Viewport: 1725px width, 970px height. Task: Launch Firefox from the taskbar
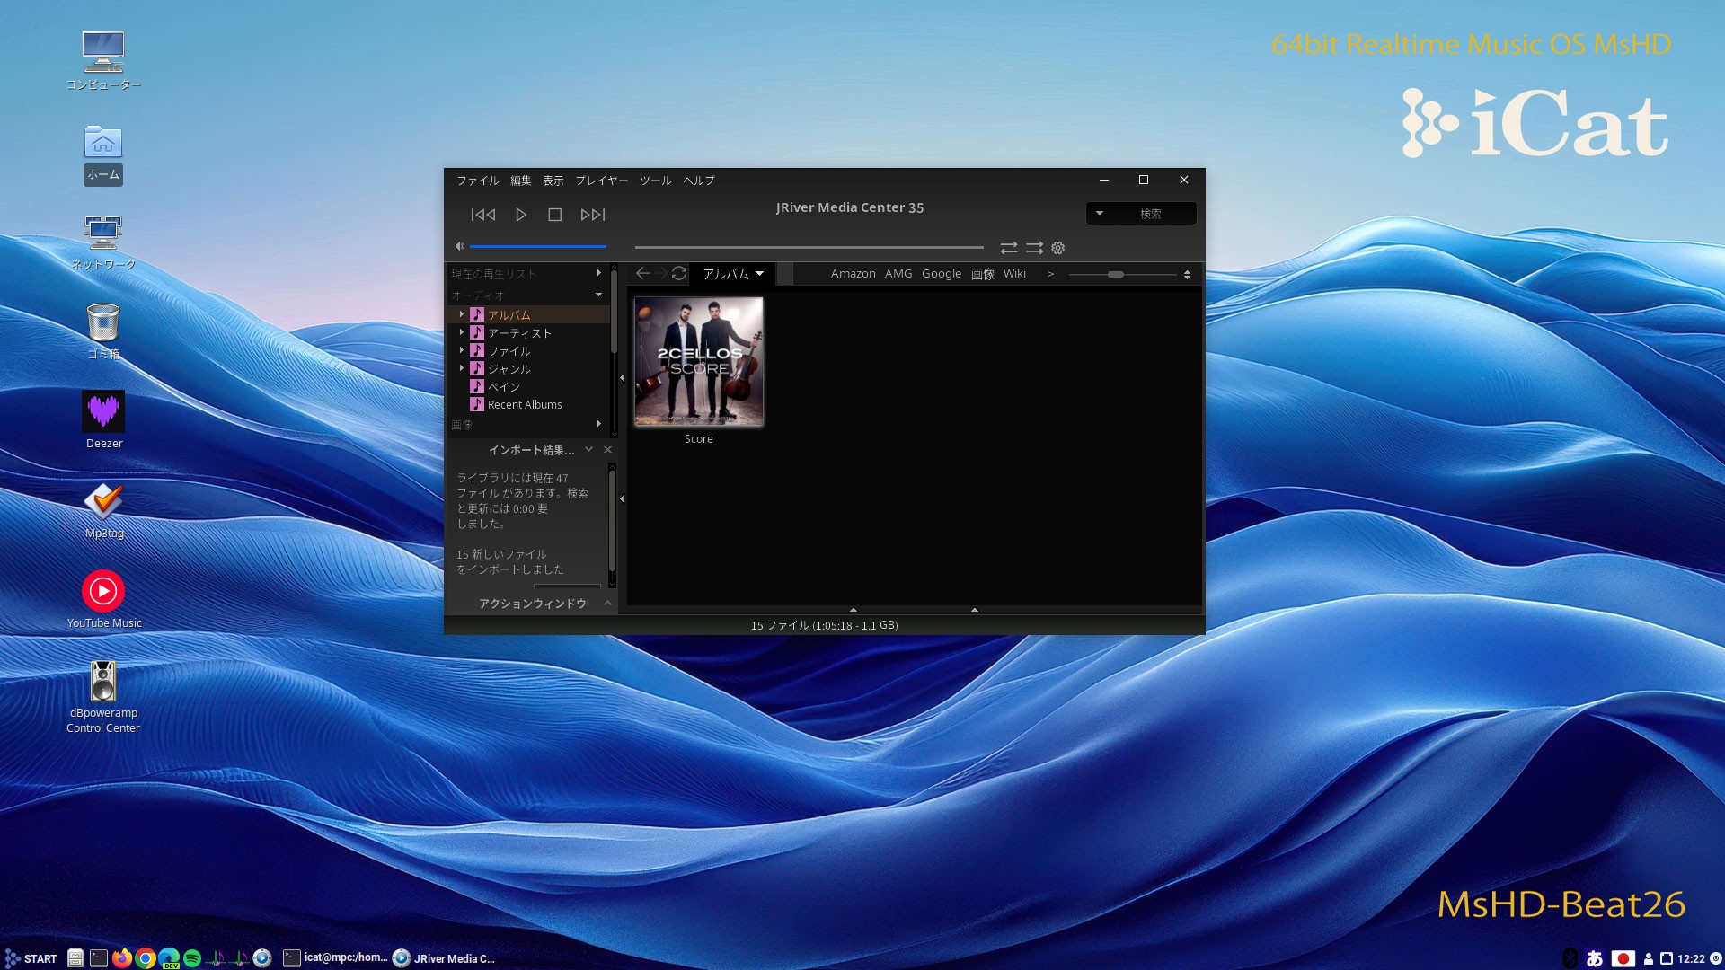[x=122, y=958]
